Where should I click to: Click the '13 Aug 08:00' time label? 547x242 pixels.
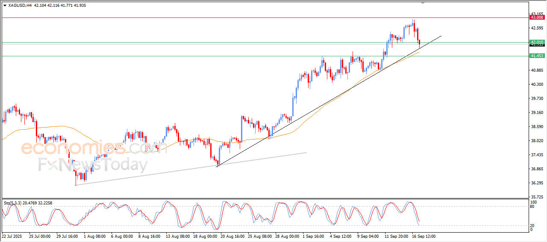click(x=177, y=236)
